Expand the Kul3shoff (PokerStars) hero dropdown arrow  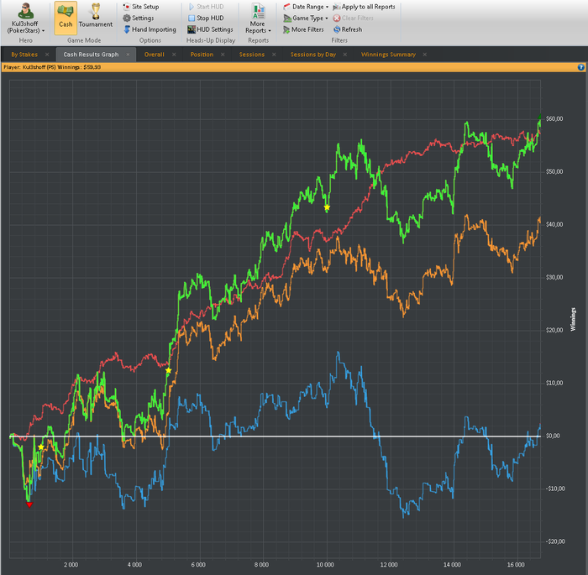click(43, 31)
